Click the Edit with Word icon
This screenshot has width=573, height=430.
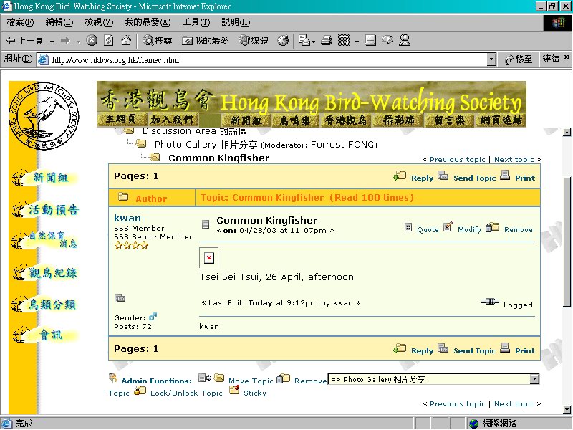coord(344,40)
